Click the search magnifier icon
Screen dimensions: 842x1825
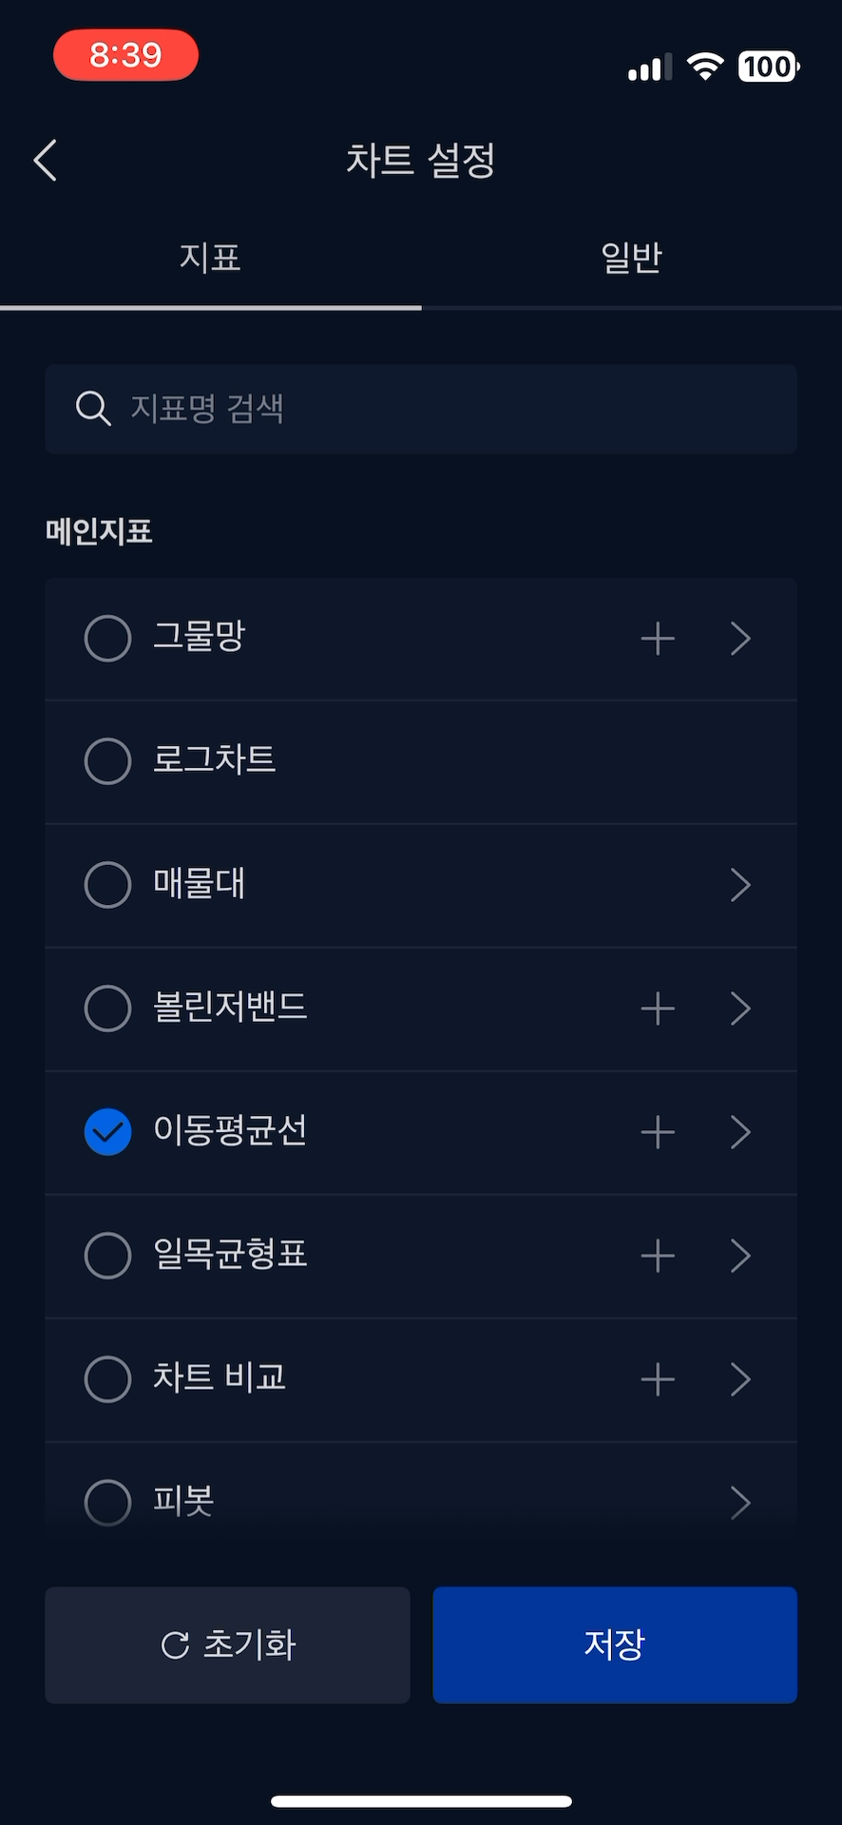tap(93, 409)
